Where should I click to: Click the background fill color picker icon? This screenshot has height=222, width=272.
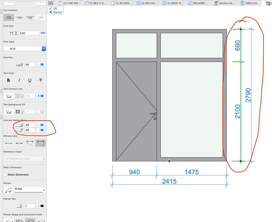[42, 112]
